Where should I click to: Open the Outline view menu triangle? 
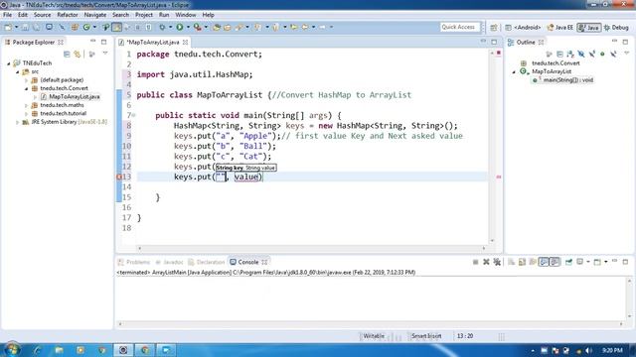tap(626, 54)
